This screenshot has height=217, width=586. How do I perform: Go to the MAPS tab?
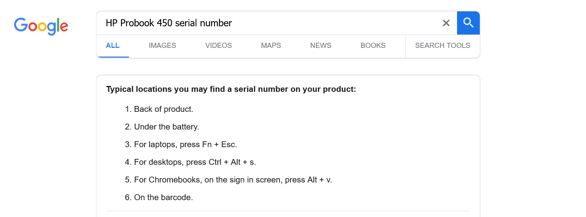271,46
